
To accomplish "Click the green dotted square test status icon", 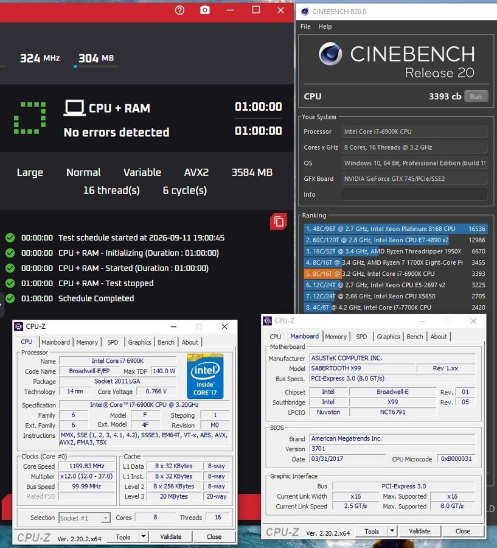I will tap(30, 118).
